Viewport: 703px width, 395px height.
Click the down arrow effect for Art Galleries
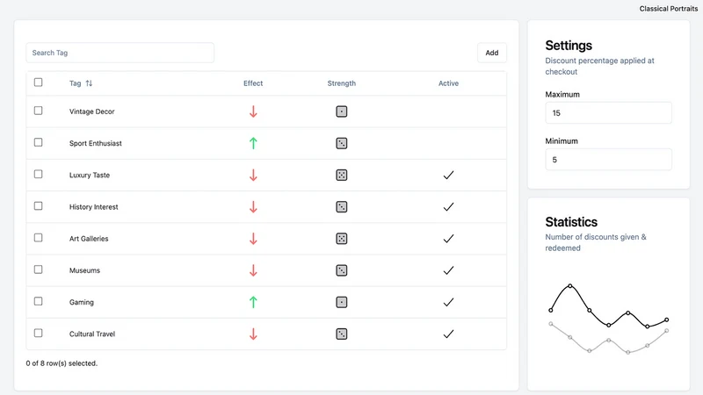pyautogui.click(x=253, y=239)
